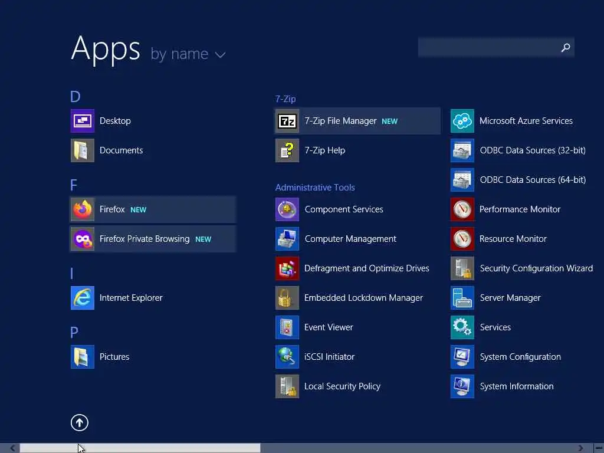Expand the 'by name' sort dropdown
The image size is (604, 453).
point(188,54)
